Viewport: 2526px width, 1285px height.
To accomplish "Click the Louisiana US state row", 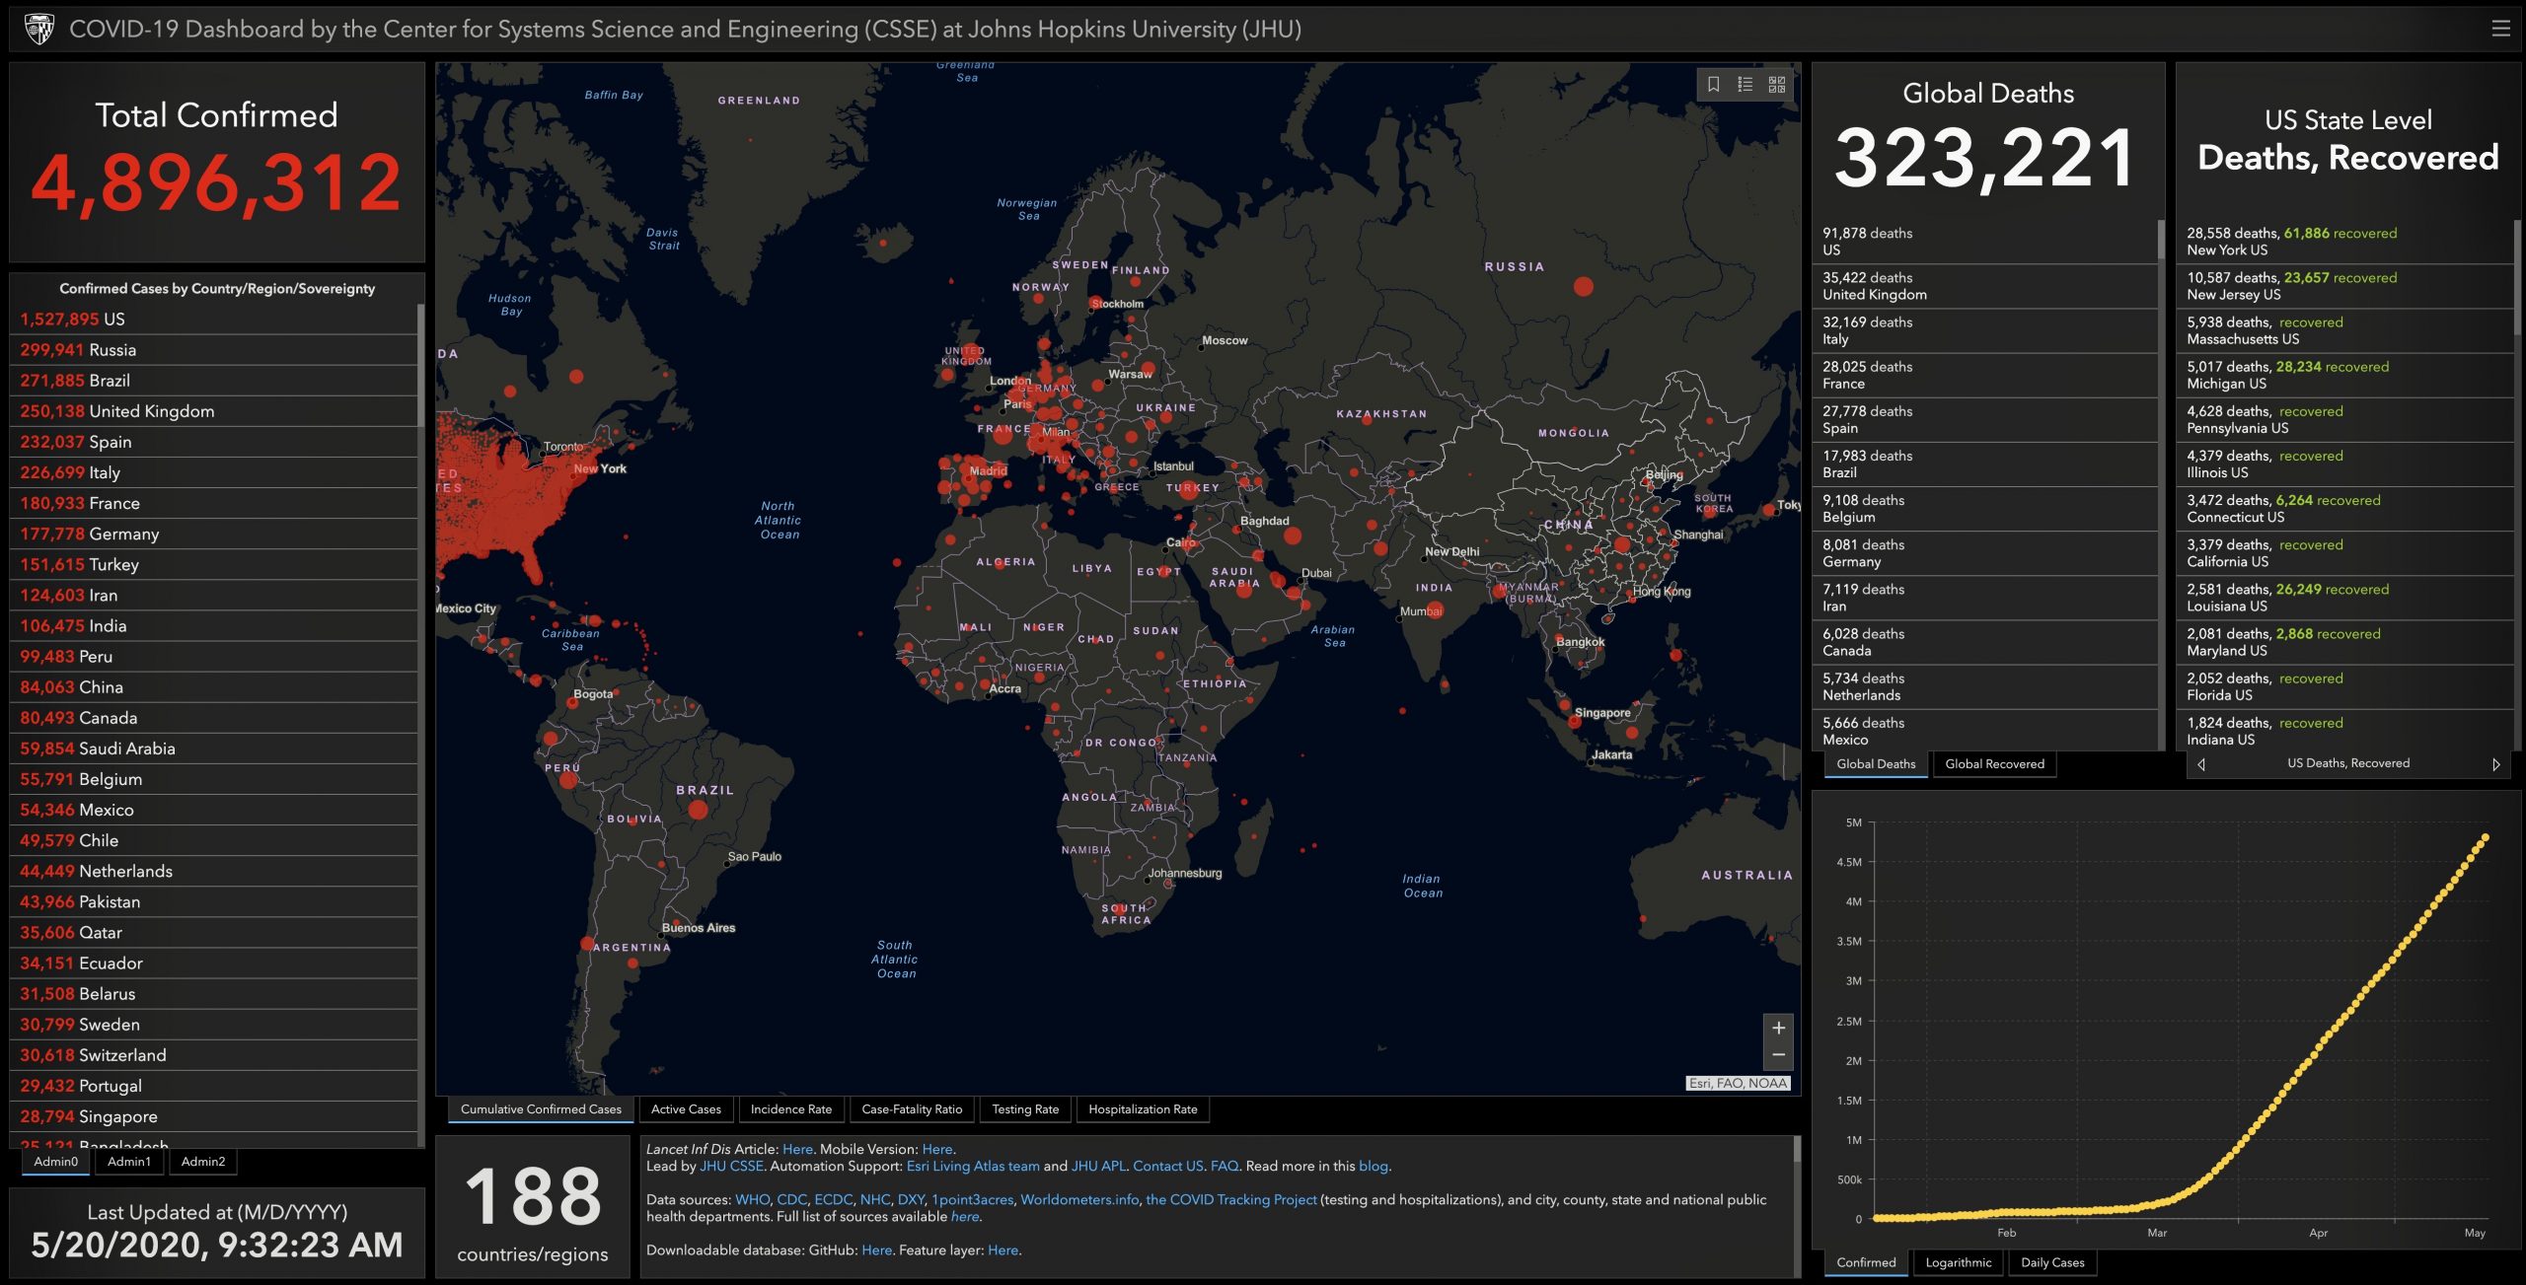I will (x=2344, y=598).
